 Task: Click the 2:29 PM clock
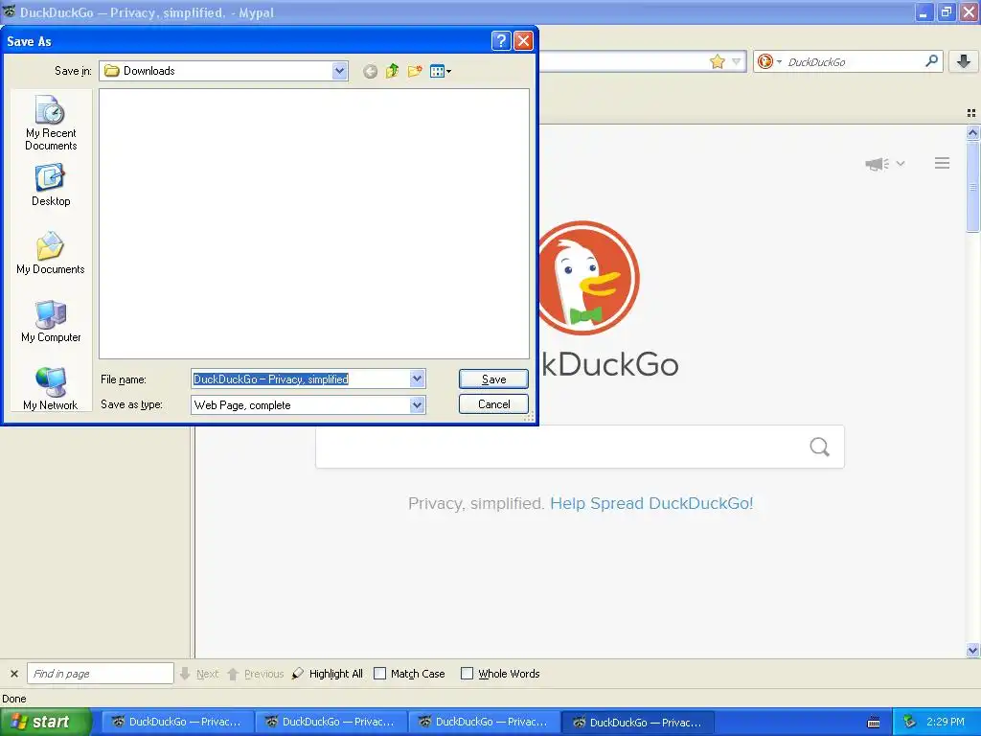point(946,722)
